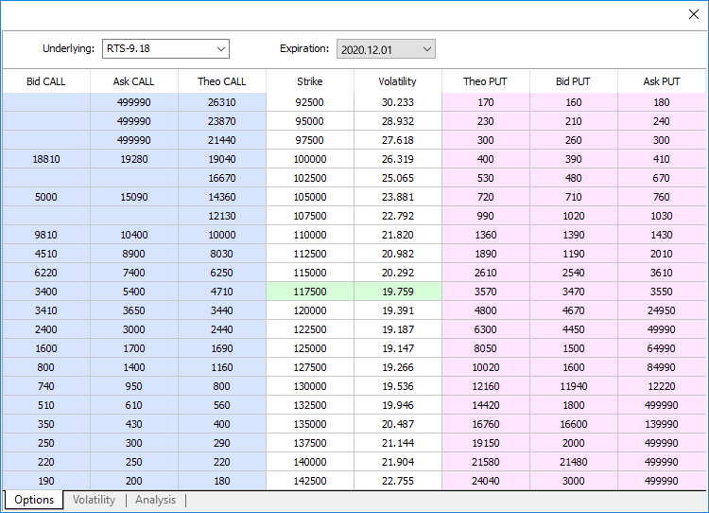The image size is (709, 513).
Task: Click the Ask CALL column header
Action: point(134,81)
